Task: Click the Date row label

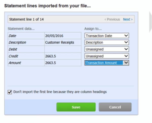Action: [26, 36]
